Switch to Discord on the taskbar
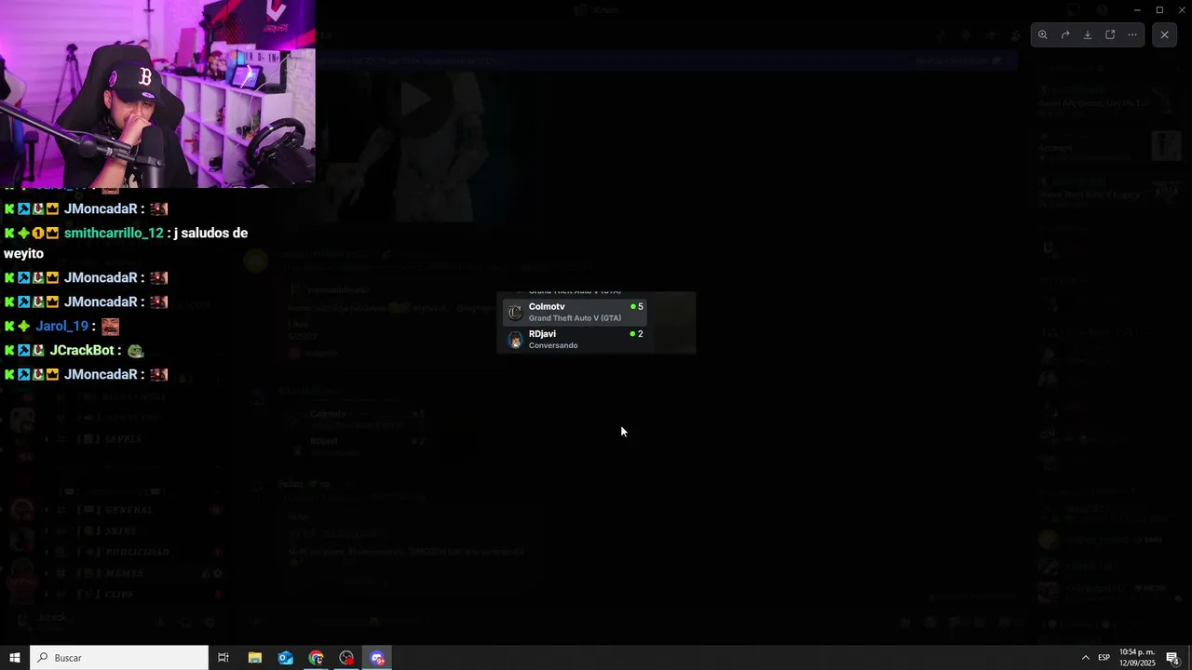This screenshot has width=1192, height=670. click(377, 658)
